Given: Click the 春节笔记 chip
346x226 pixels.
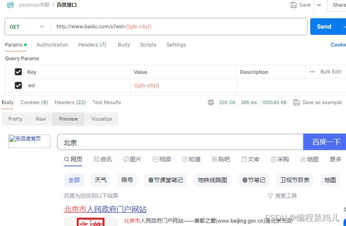Looking at the screenshot, I should 253,180.
